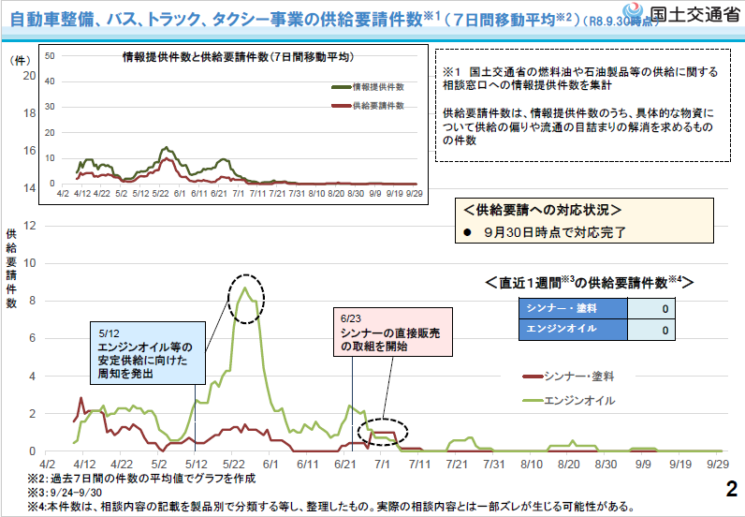Click the dashed circle at the engine oil peak
This screenshot has height=517, width=745.
pyautogui.click(x=245, y=299)
